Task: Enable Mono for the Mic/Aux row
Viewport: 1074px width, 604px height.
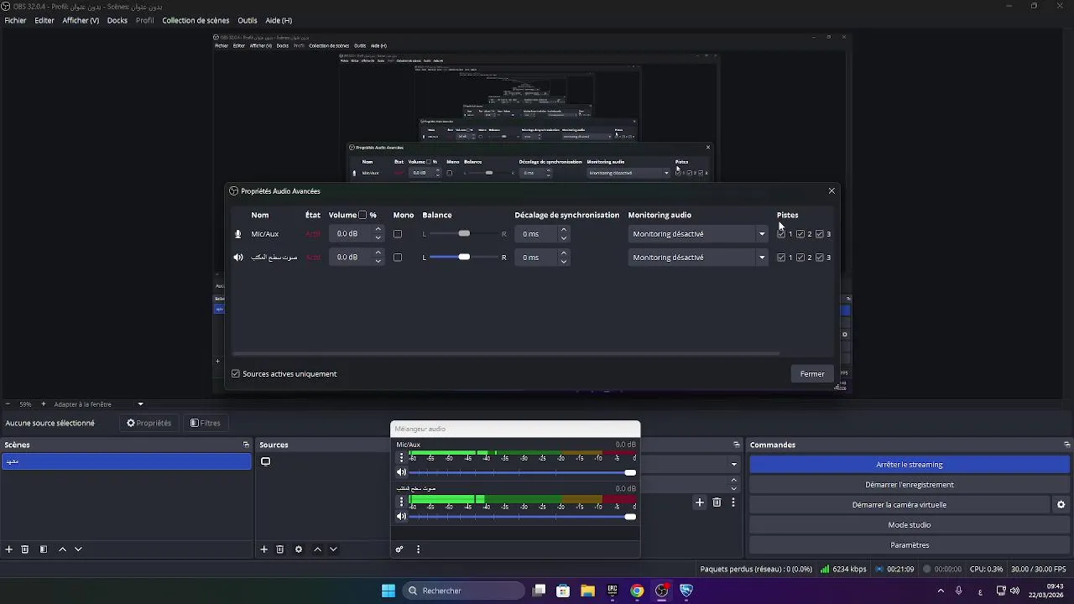Action: 398,234
